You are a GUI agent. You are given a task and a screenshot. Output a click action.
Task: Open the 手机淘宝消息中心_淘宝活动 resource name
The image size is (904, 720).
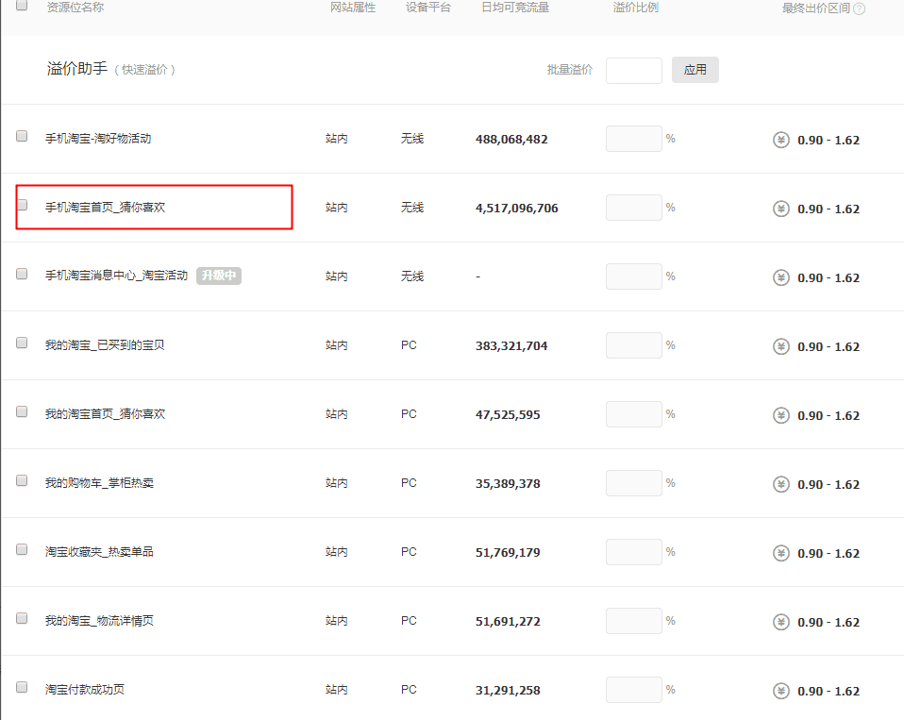coord(116,276)
